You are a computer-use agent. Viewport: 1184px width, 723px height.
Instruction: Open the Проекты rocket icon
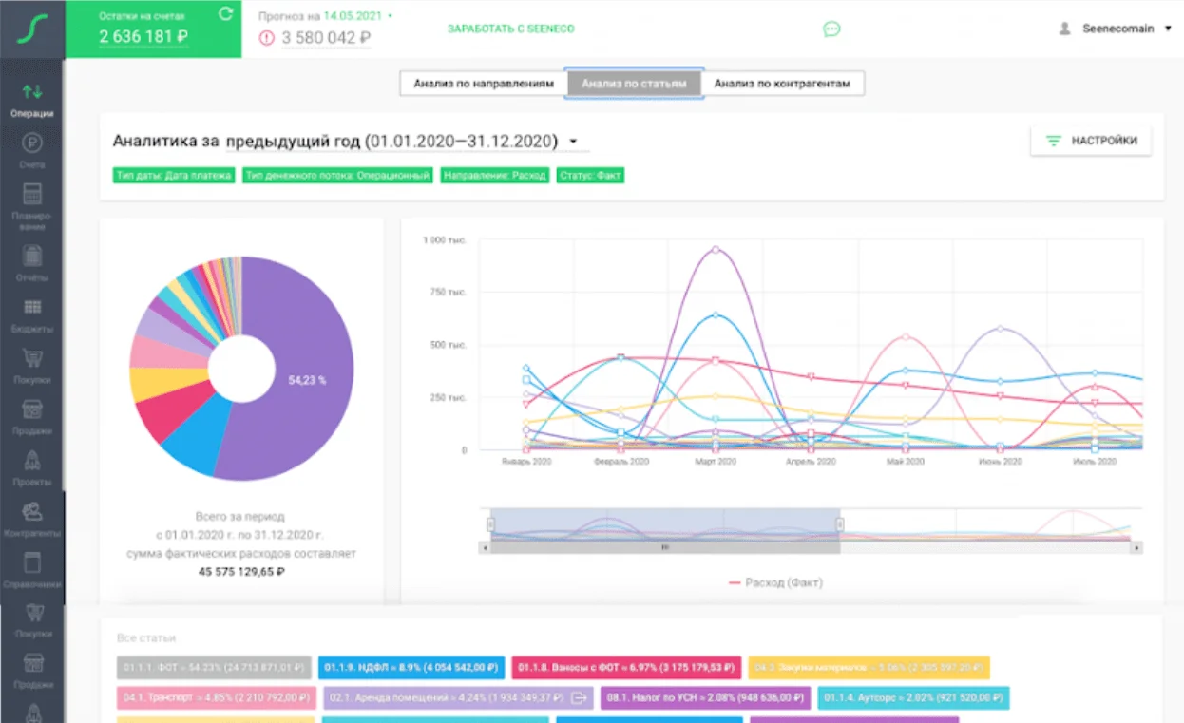32,466
